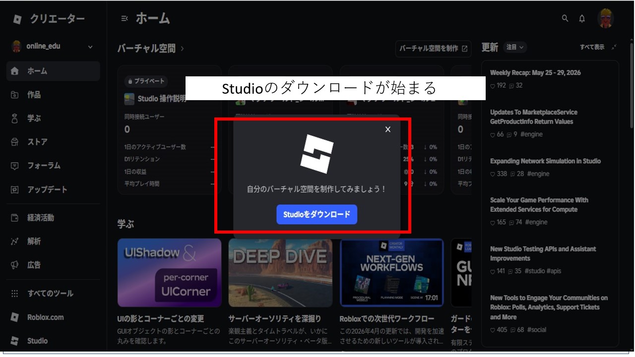Select the #social tag in the 更新 panel
This screenshot has width=635, height=357.
click(x=537, y=330)
